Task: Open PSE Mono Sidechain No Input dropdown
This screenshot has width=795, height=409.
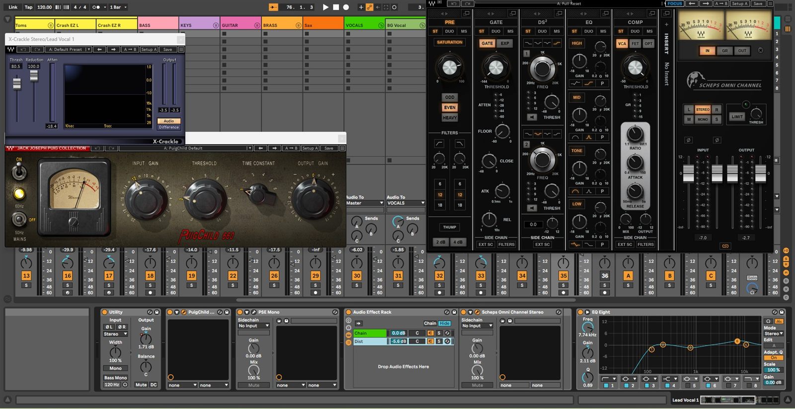Action: click(x=253, y=326)
